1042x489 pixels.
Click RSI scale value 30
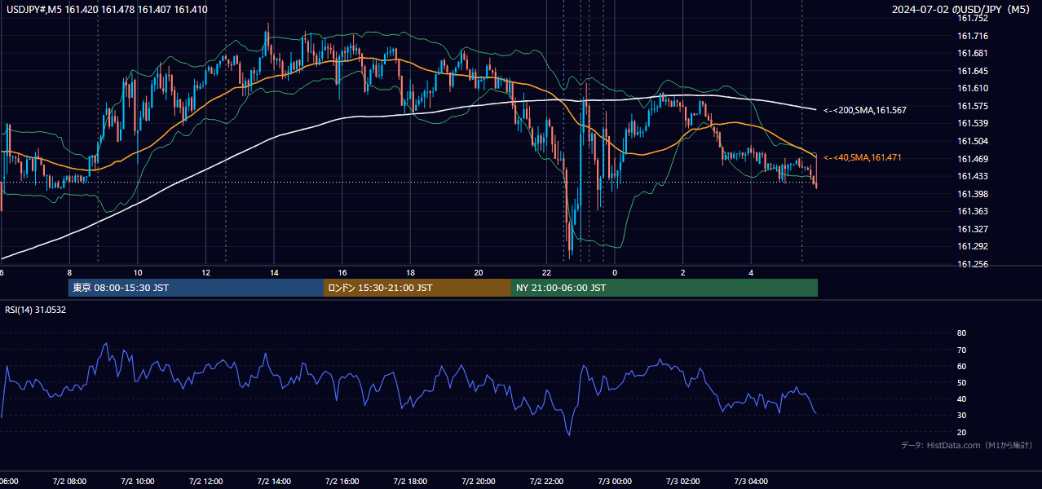(x=961, y=415)
